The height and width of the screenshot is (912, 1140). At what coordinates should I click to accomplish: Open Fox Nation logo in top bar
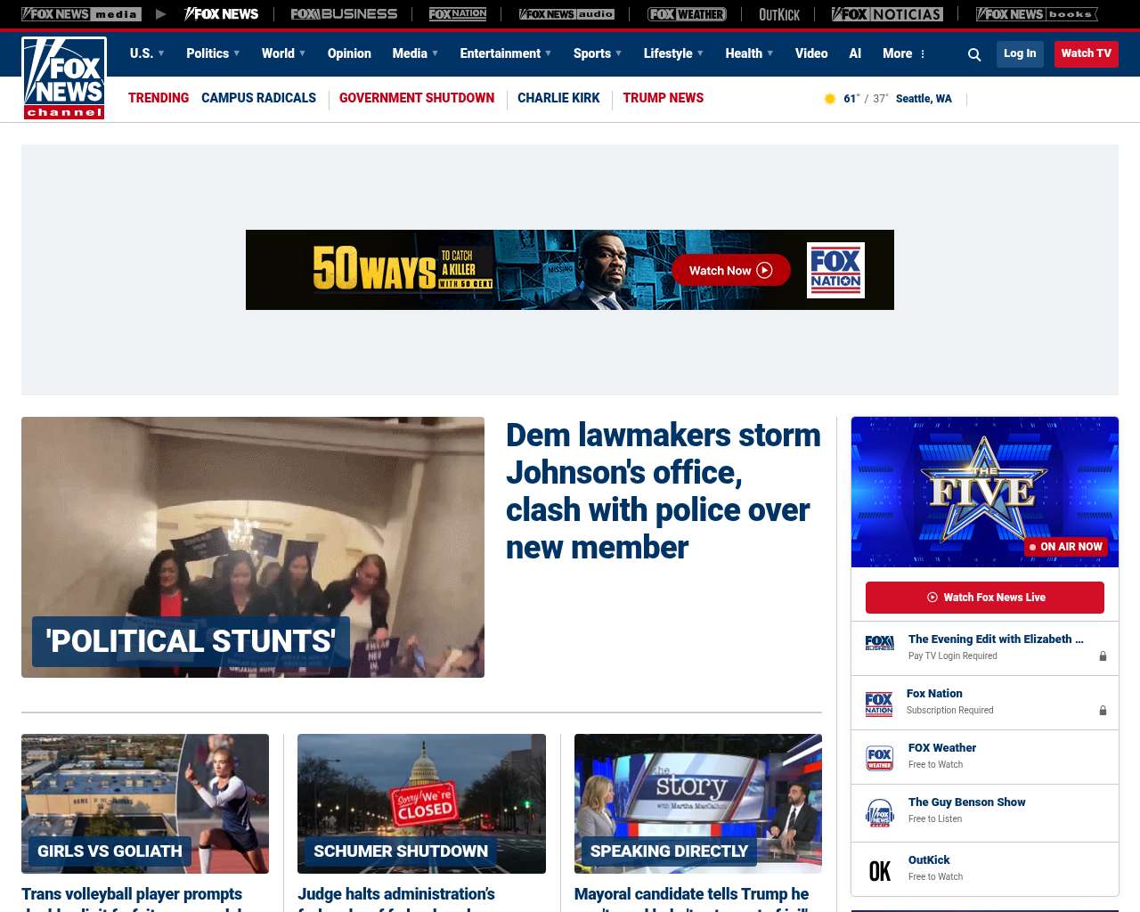(458, 14)
